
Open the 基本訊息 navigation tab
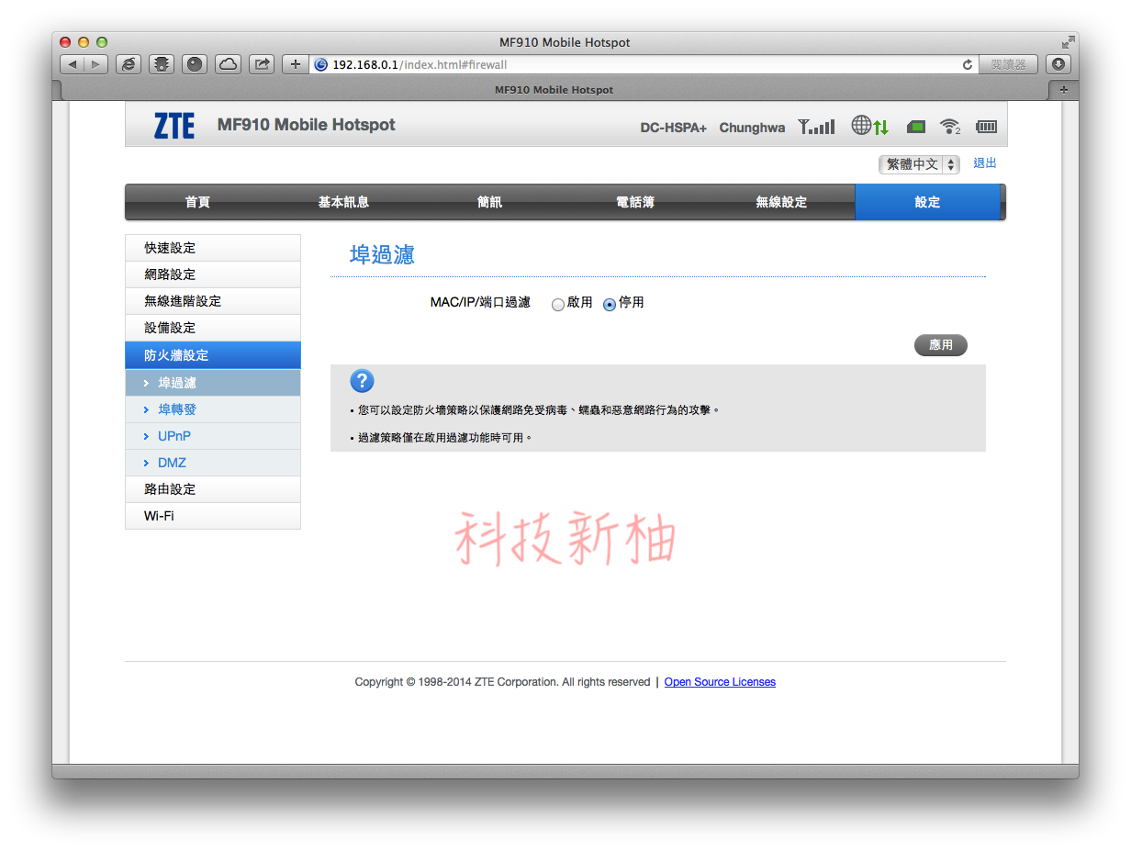pyautogui.click(x=343, y=202)
